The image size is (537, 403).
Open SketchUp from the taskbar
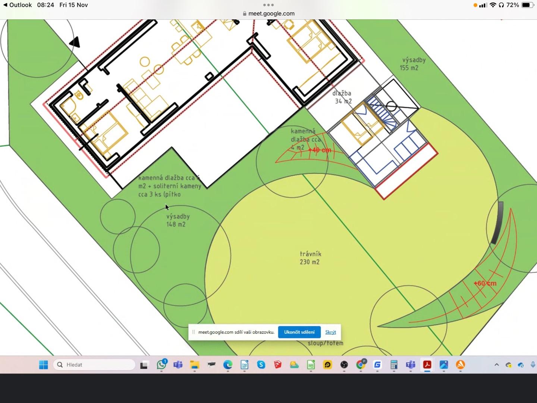pyautogui.click(x=278, y=365)
